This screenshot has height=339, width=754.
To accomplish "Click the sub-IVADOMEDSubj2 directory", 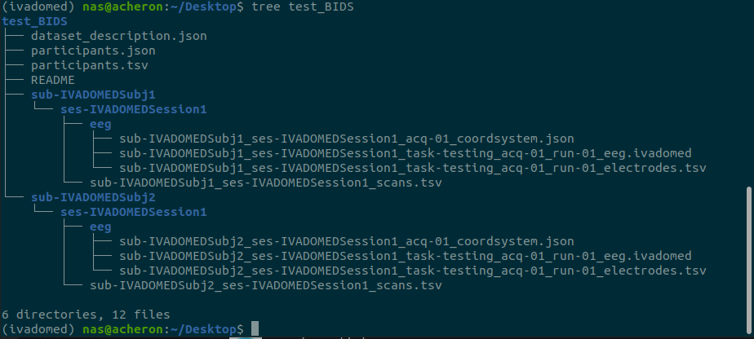I will point(93,197).
